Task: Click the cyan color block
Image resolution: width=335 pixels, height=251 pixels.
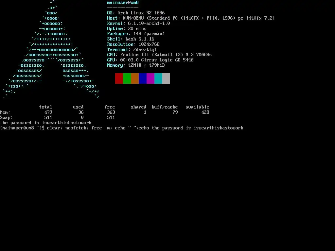Action: [x=158, y=78]
